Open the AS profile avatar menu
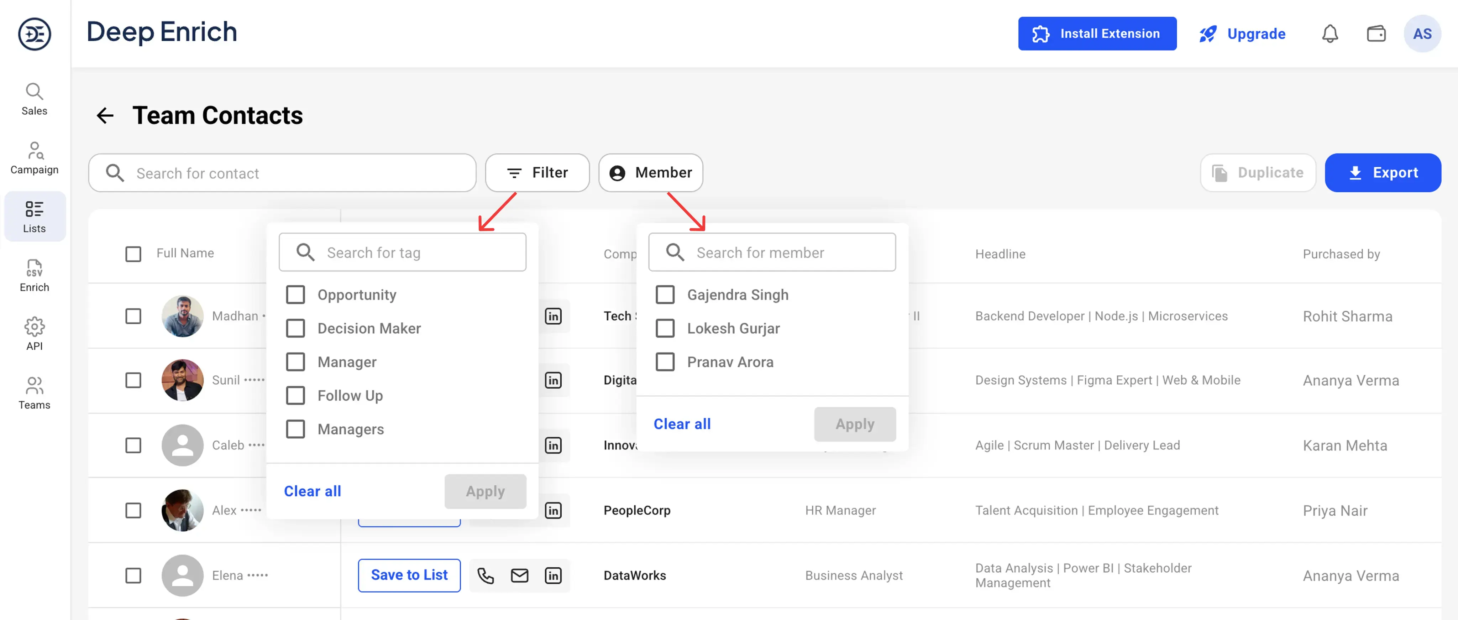The width and height of the screenshot is (1458, 620). tap(1422, 33)
